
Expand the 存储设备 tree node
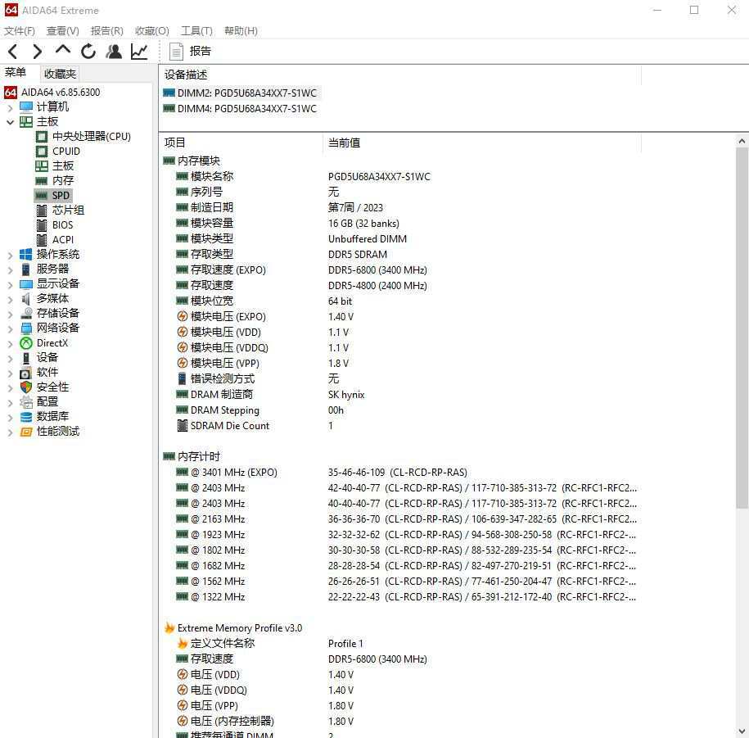(10, 315)
